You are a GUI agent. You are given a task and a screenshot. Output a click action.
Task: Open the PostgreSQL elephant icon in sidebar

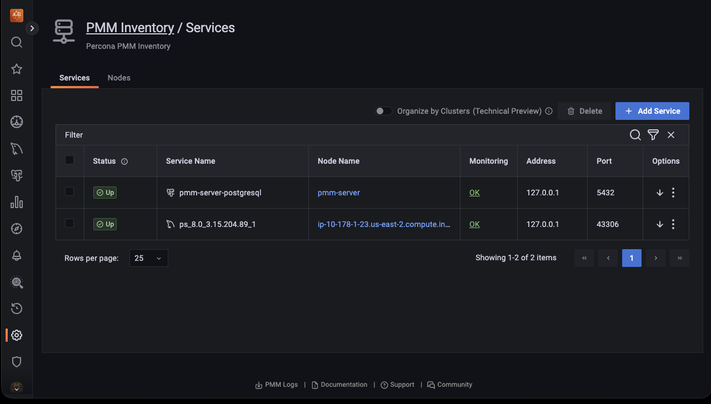tap(17, 175)
